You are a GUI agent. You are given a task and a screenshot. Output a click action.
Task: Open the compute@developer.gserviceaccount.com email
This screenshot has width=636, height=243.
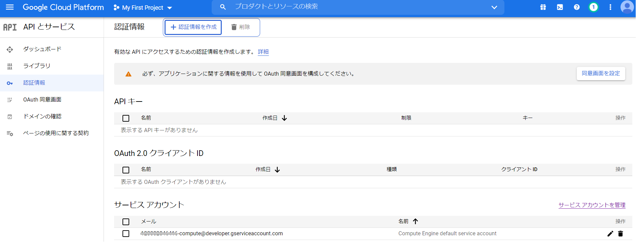tap(212, 234)
